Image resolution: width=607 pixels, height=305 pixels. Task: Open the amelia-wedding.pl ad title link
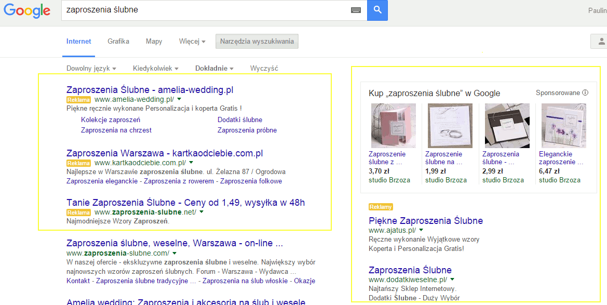(150, 90)
